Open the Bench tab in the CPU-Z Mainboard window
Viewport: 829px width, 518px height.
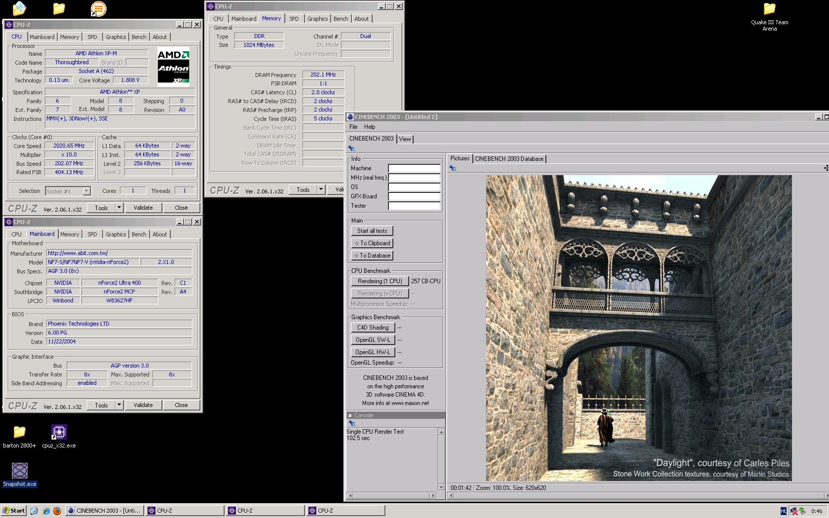point(139,234)
